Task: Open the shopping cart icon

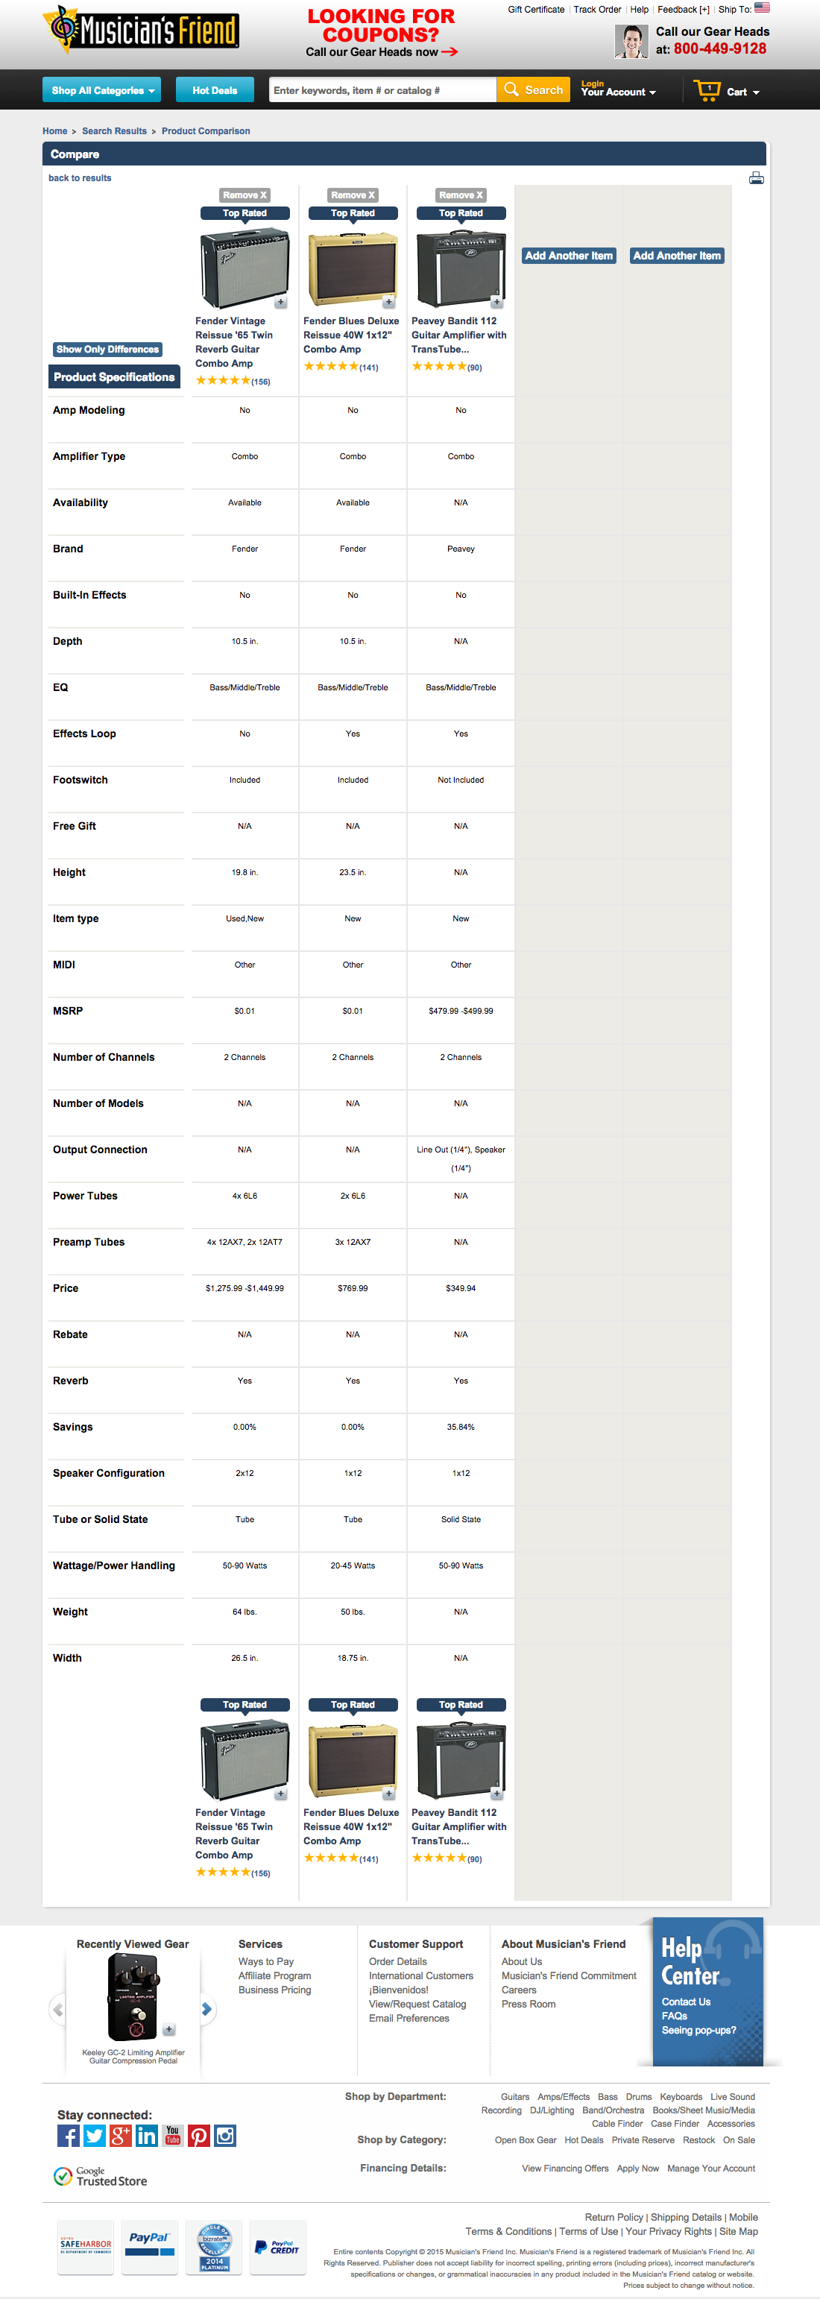Action: 707,91
